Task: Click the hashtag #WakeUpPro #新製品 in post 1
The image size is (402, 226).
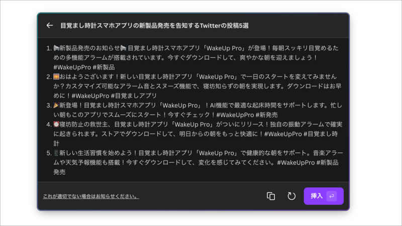Action: pos(84,67)
